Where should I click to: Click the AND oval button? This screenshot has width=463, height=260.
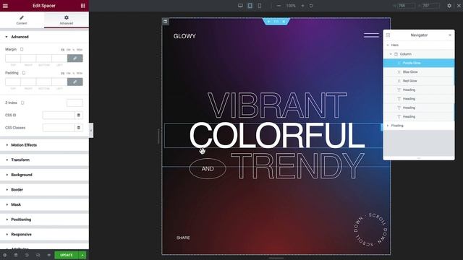pos(208,168)
